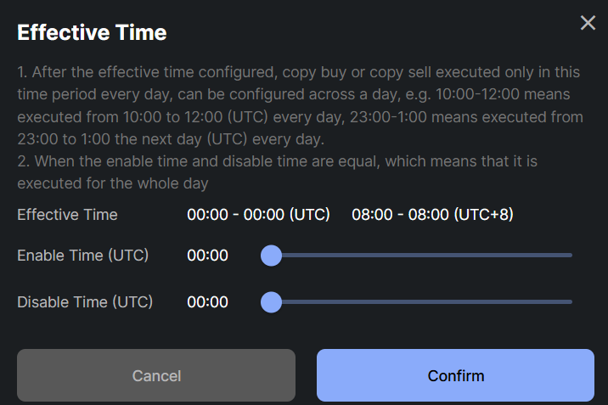Click the Enable Time slider handle
608x405 pixels.
tap(271, 255)
